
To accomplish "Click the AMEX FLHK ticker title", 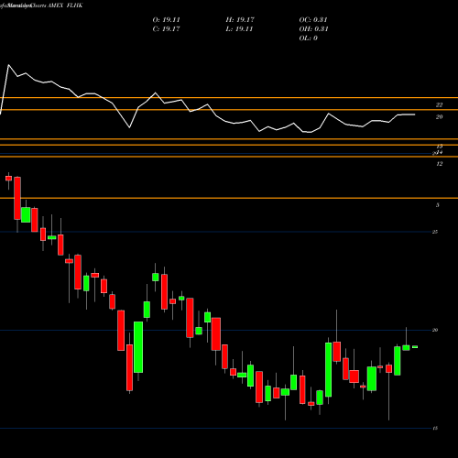I will click(x=65, y=5).
